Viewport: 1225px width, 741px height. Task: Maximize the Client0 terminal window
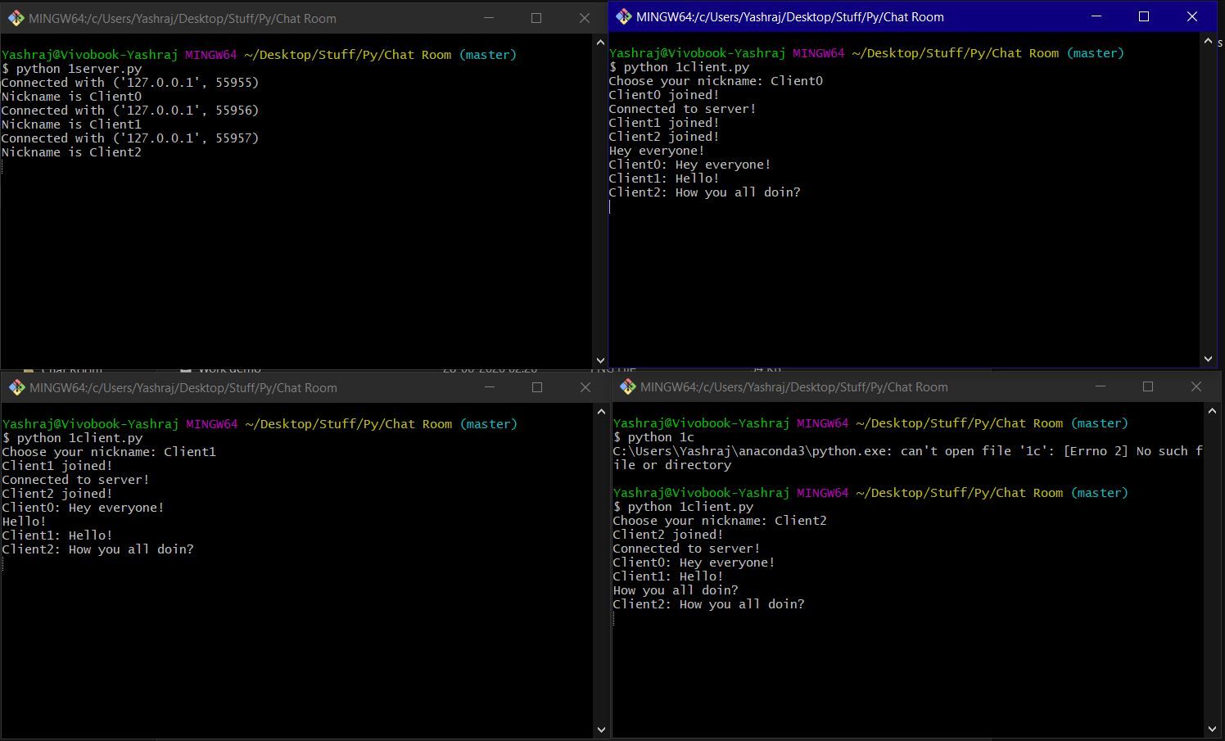[x=1144, y=16]
